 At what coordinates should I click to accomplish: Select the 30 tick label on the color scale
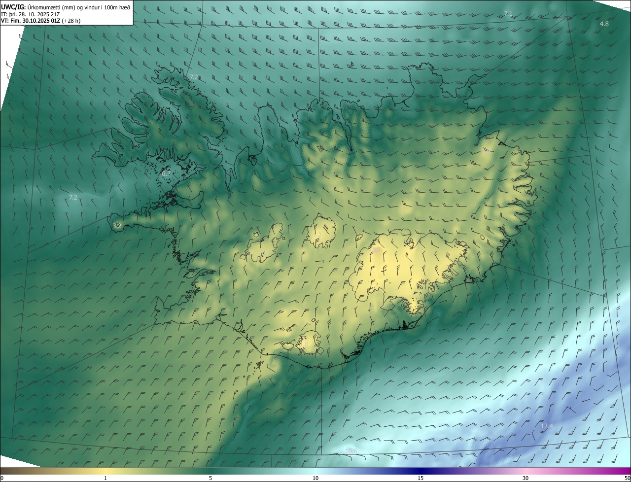[x=526, y=478]
